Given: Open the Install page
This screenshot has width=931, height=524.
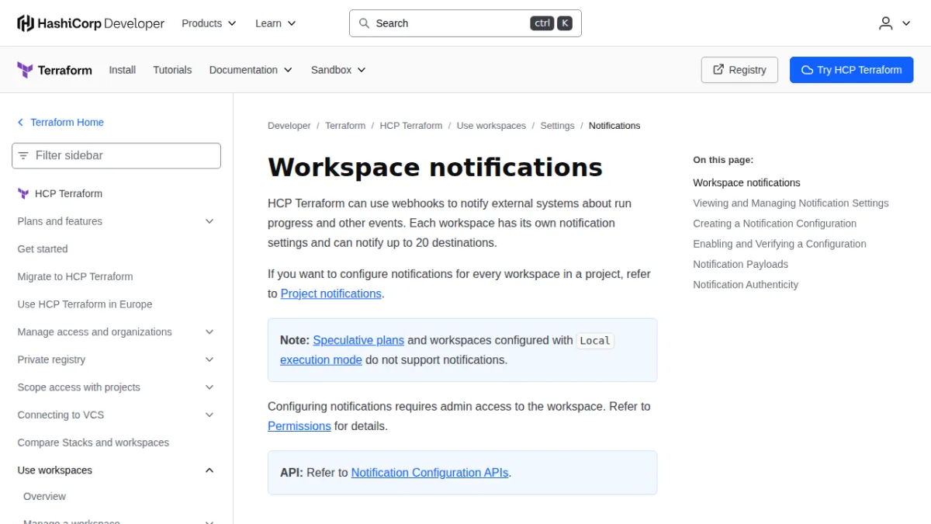Looking at the screenshot, I should click(123, 70).
